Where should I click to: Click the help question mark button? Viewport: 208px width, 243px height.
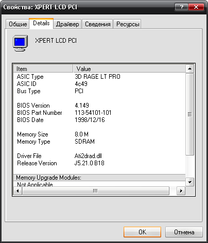click(181, 7)
